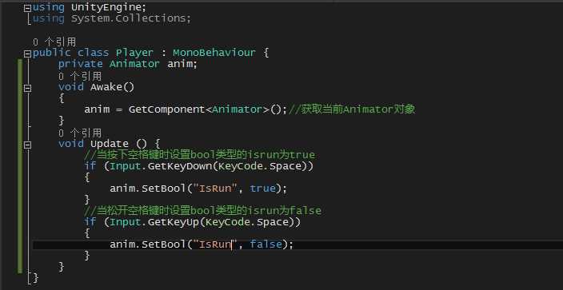Collapse the Awake method outline box
Image resolution: width=563 pixels, height=290 pixels.
pos(27,88)
